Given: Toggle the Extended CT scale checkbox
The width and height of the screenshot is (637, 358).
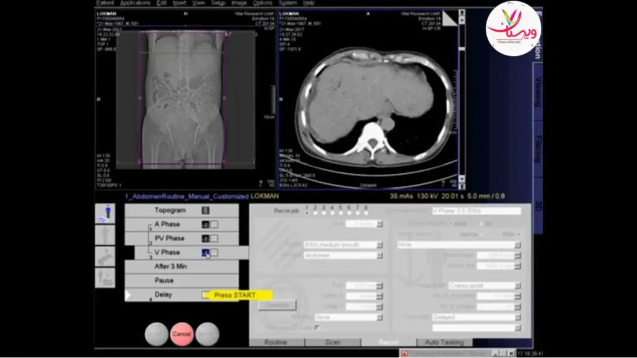Looking at the screenshot, I should pyautogui.click(x=317, y=327).
